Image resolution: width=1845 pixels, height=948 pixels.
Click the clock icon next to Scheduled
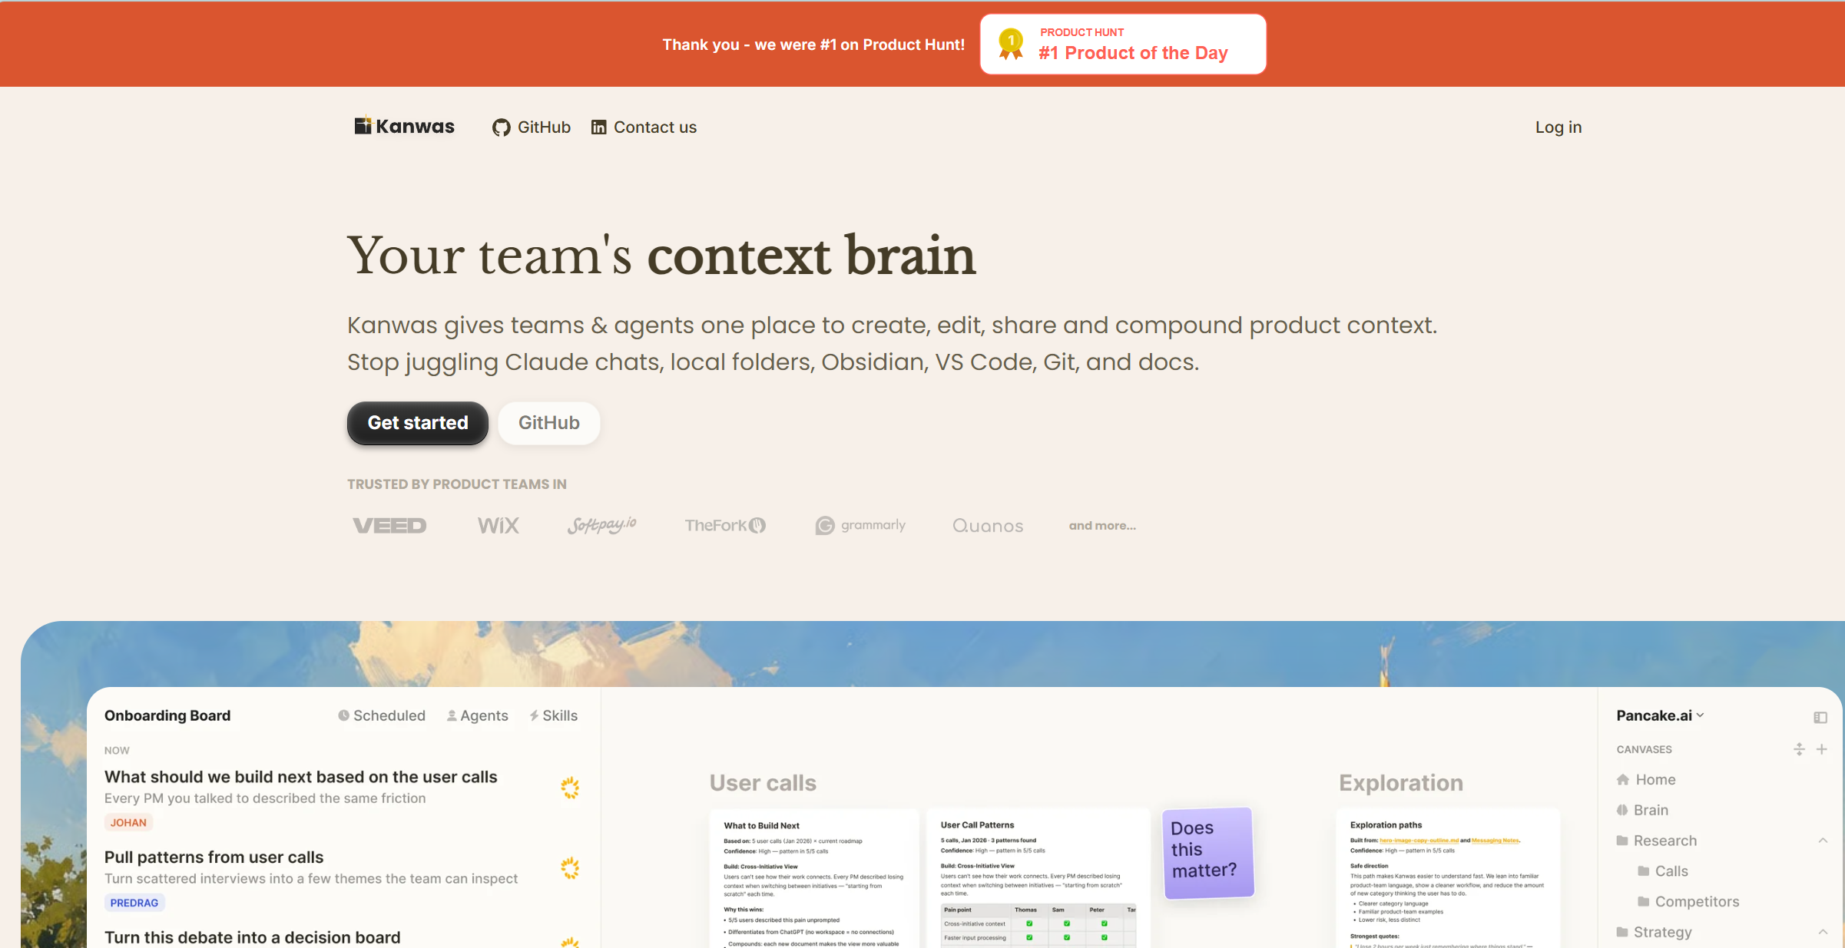click(x=343, y=715)
